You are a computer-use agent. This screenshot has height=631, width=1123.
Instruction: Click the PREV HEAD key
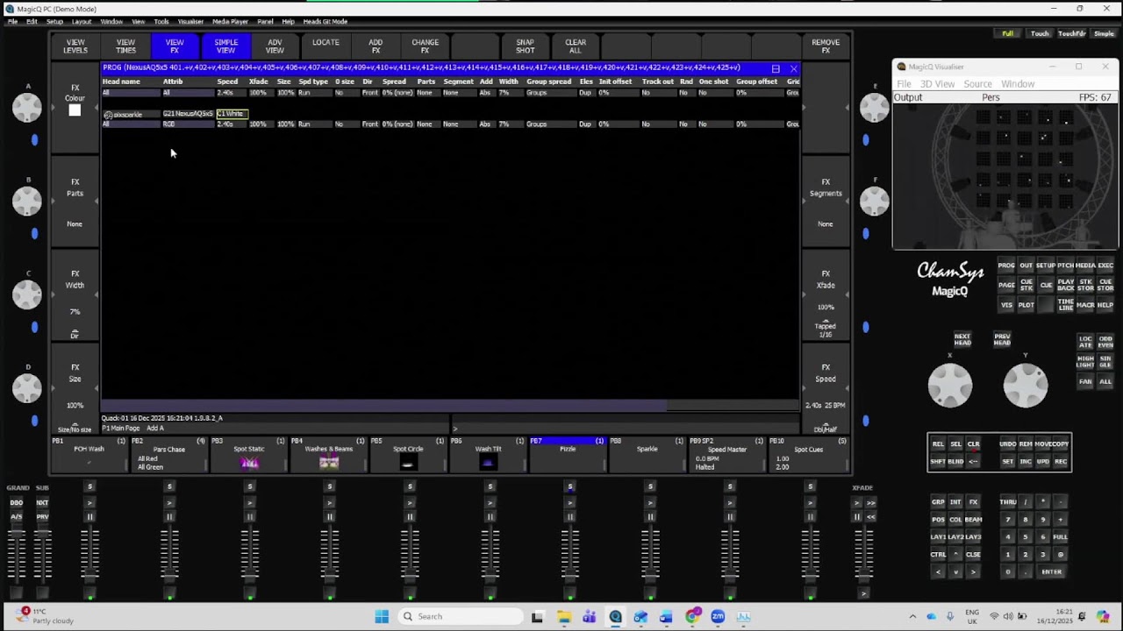[1002, 339]
